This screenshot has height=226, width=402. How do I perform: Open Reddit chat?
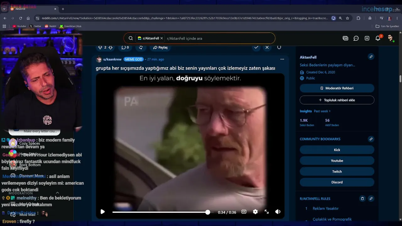[356, 38]
